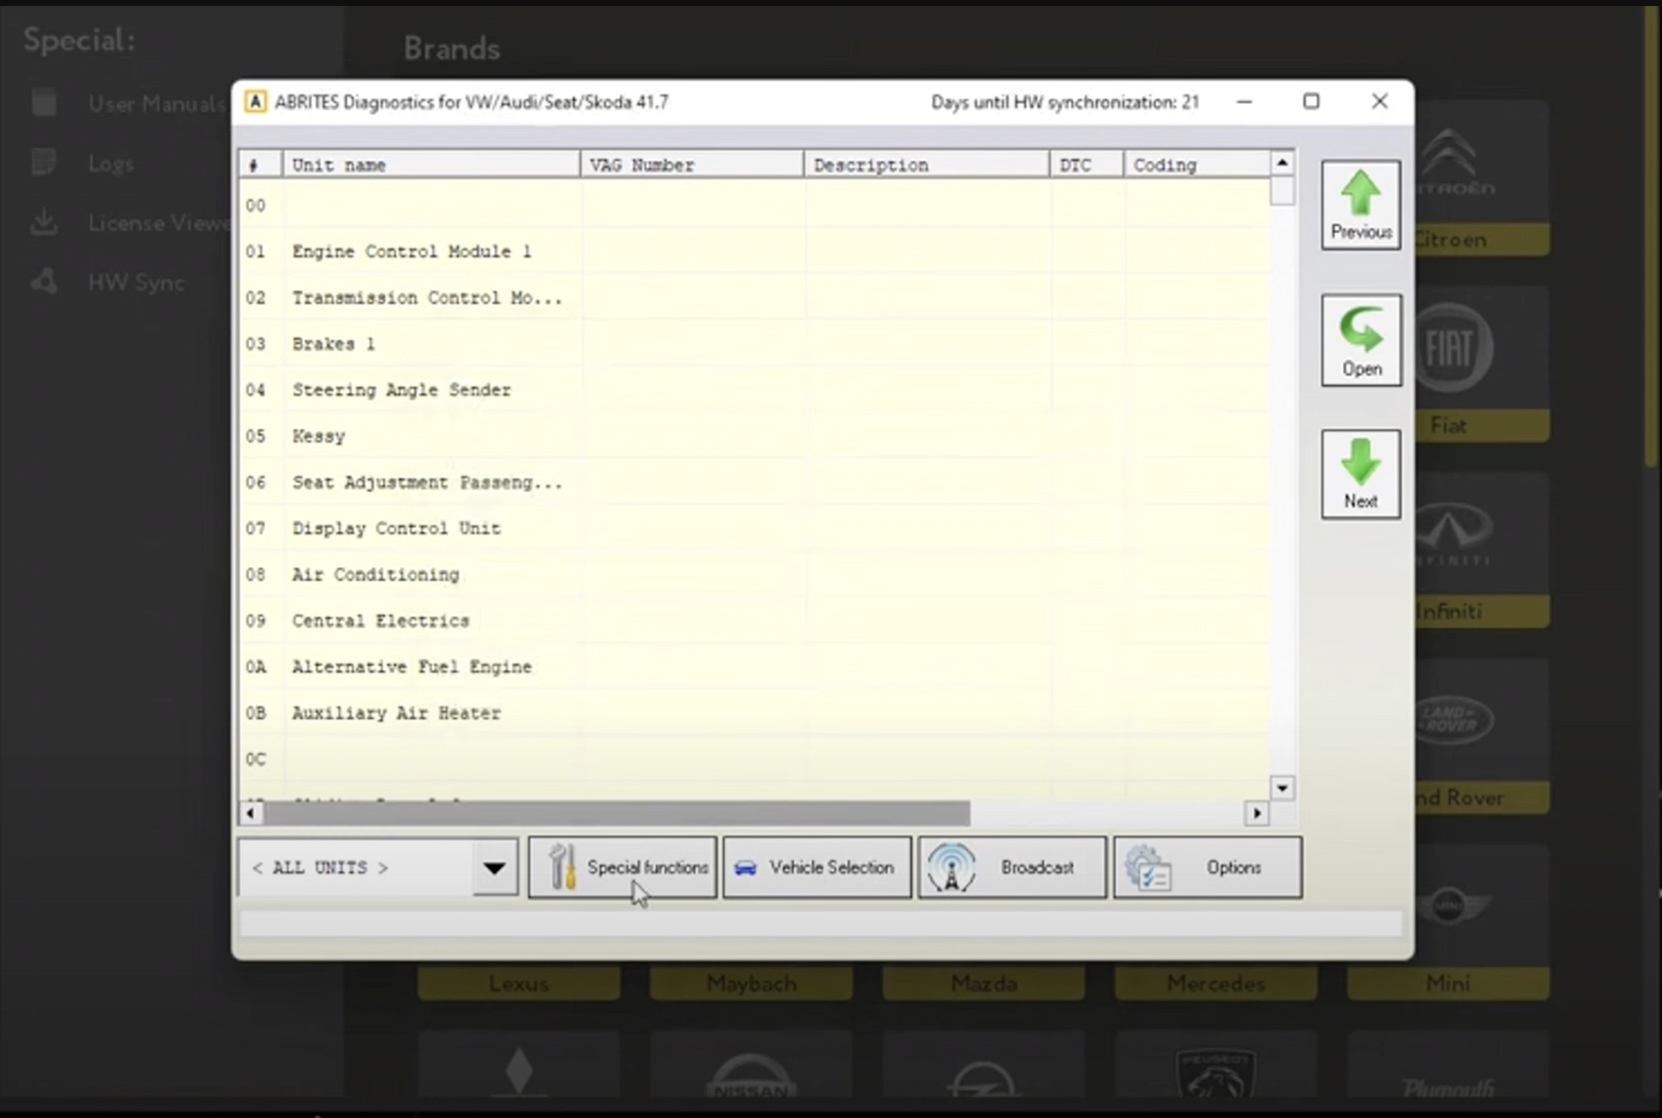Select Display Control Unit row
This screenshot has height=1118, width=1662.
(x=754, y=528)
